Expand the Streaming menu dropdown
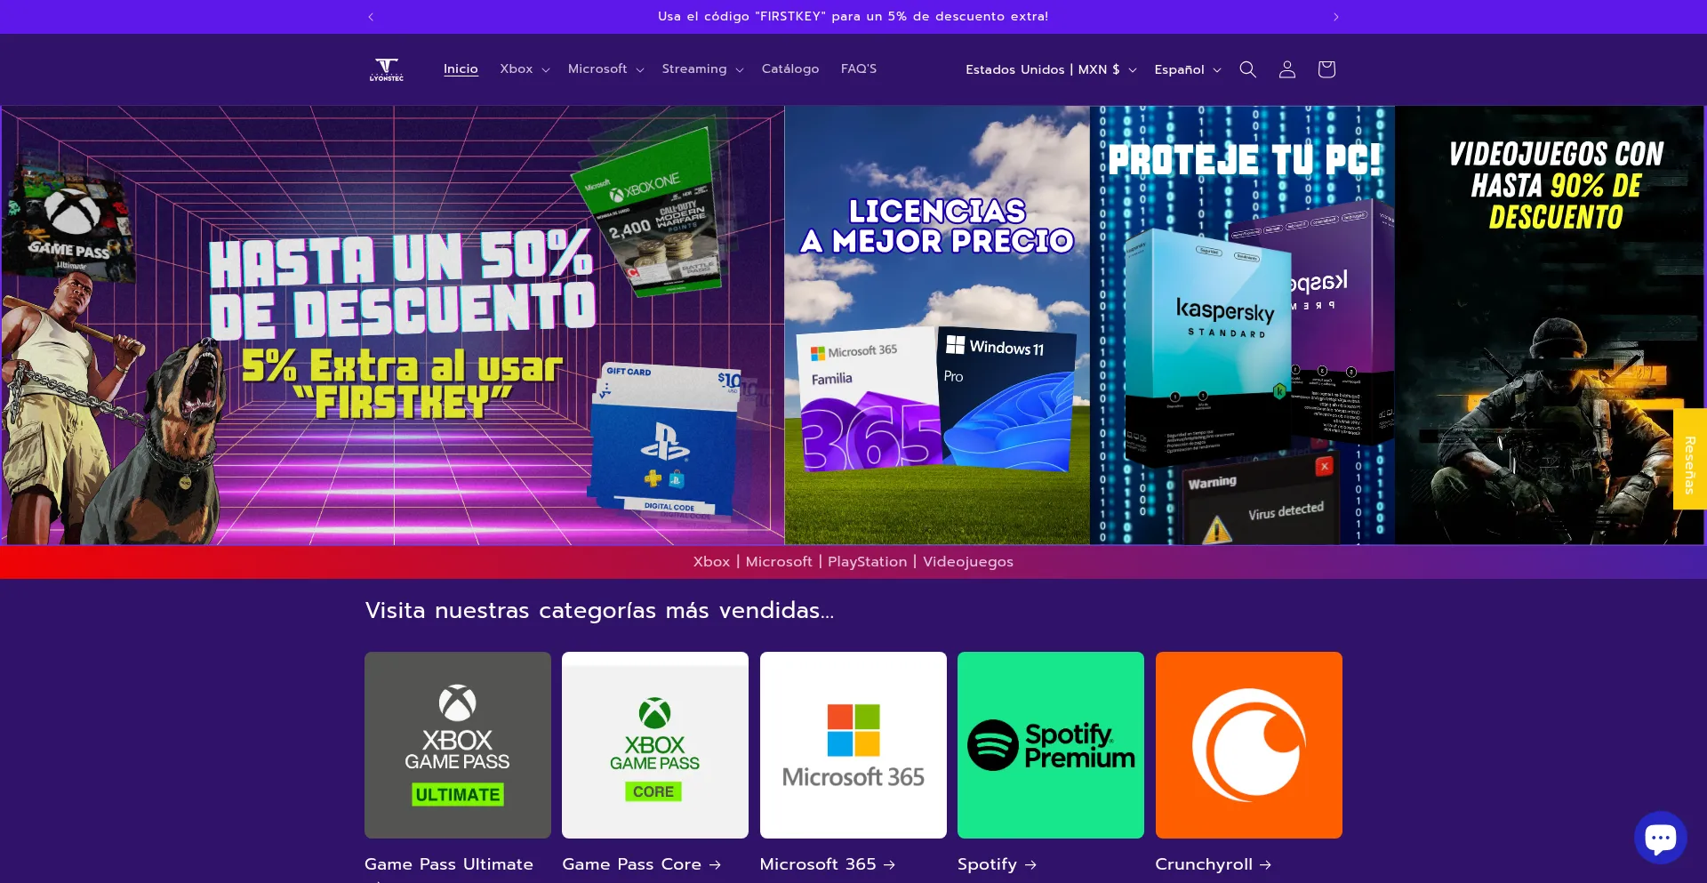The height and width of the screenshot is (883, 1707). click(702, 69)
